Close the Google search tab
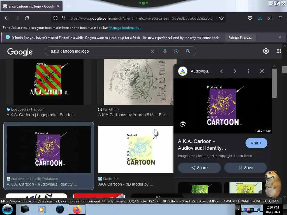 click(x=58, y=6)
